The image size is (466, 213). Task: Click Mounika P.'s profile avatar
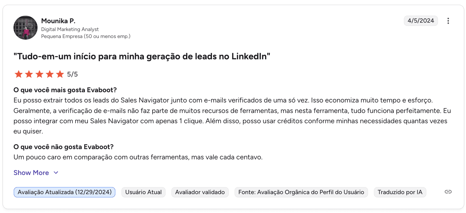26,28
